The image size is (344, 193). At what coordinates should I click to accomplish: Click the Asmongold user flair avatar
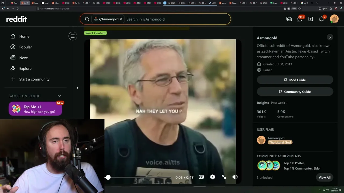point(261,140)
